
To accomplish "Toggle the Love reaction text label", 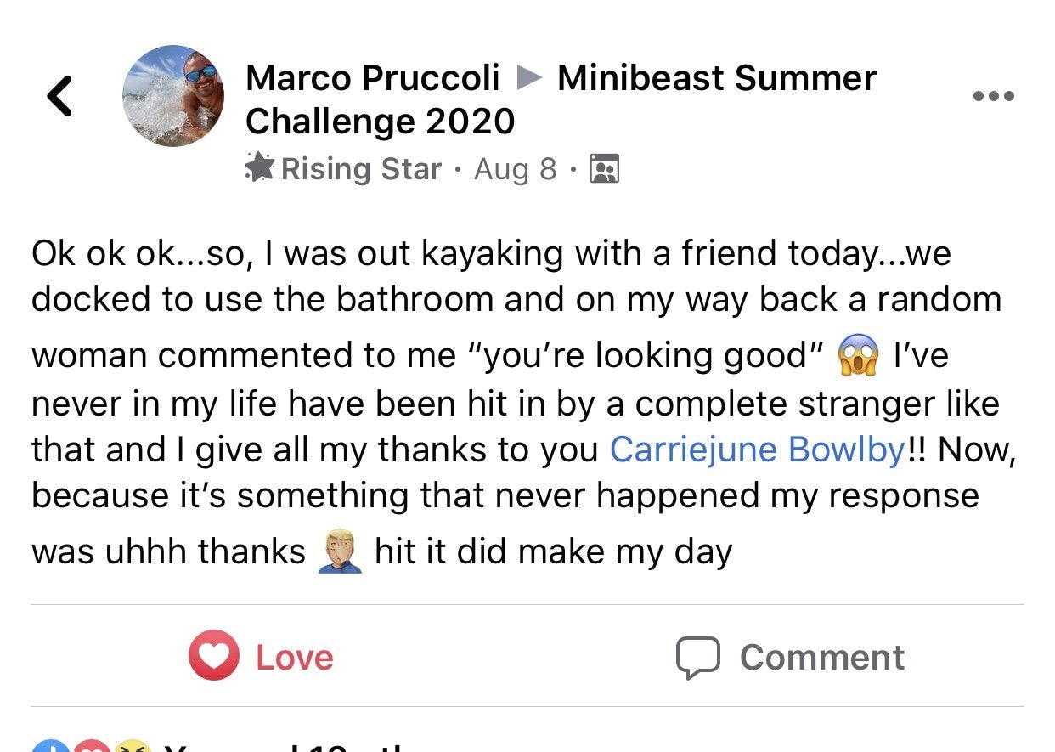I will pos(294,657).
